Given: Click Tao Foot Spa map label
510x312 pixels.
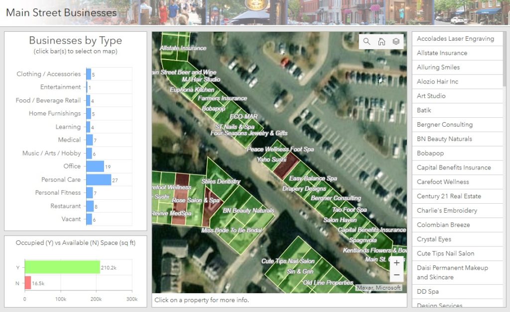Looking at the screenshot, I should pos(349,210).
